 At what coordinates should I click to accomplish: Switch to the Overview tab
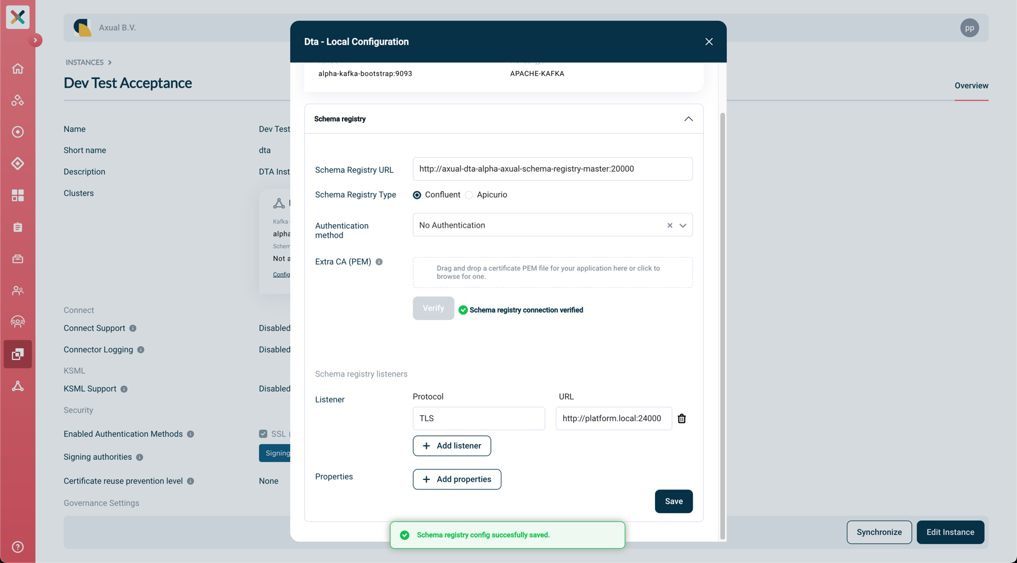[971, 86]
